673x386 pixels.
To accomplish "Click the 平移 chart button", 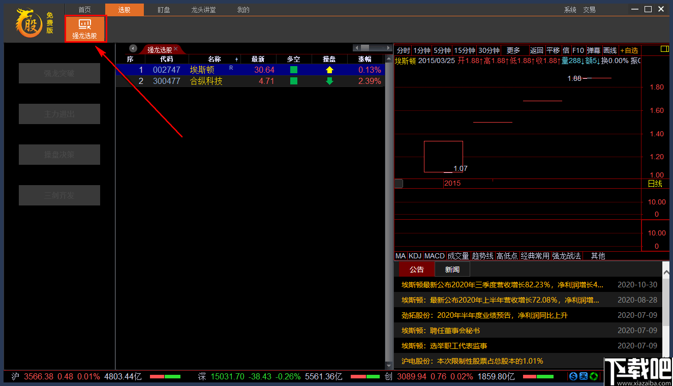I will 553,50.
